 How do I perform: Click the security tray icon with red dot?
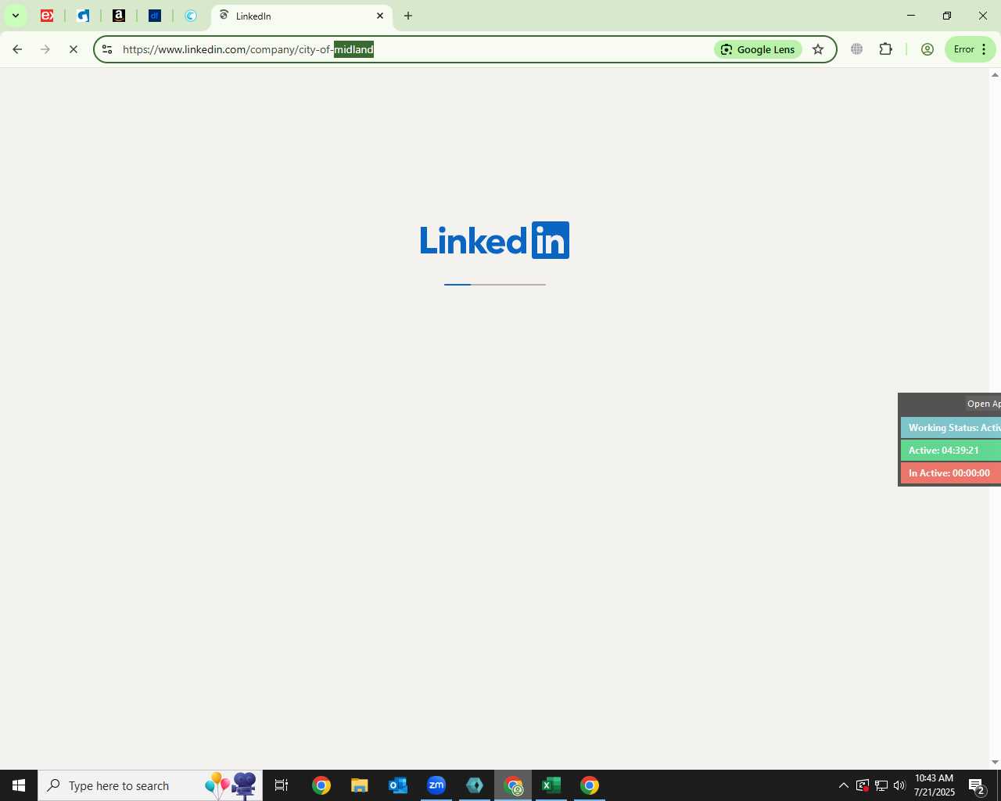click(x=863, y=785)
